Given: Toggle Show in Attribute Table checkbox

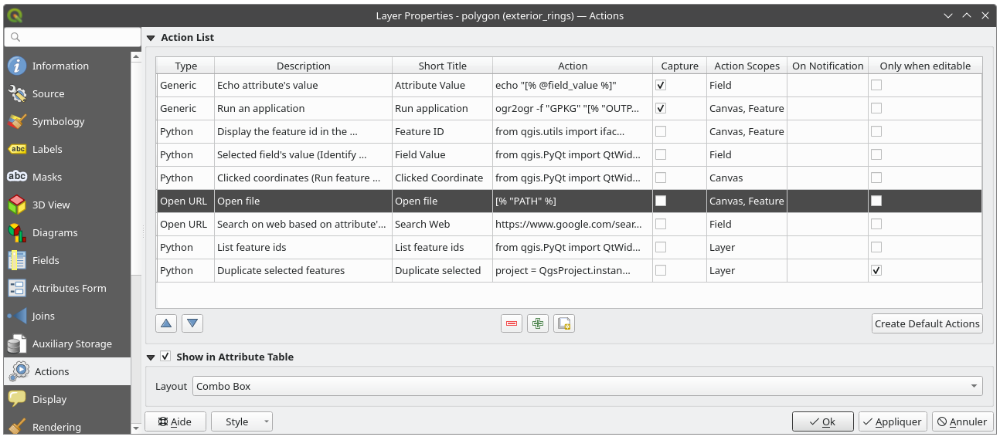Looking at the screenshot, I should [165, 357].
